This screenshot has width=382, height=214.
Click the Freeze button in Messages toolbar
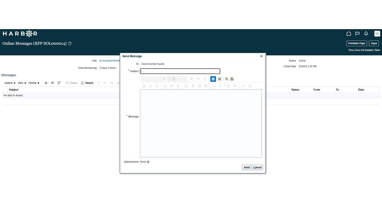(72, 83)
